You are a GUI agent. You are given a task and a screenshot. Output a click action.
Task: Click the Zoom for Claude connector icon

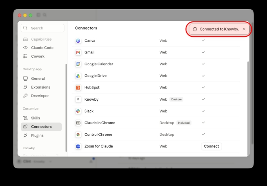pyautogui.click(x=78, y=146)
